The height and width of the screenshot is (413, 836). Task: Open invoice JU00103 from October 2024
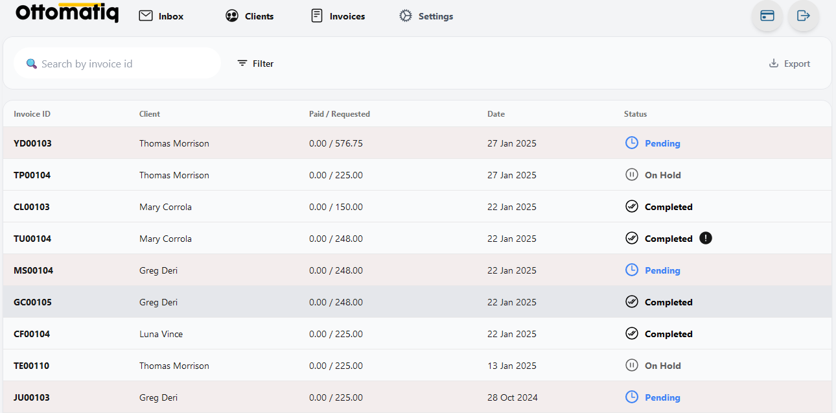tap(32, 397)
